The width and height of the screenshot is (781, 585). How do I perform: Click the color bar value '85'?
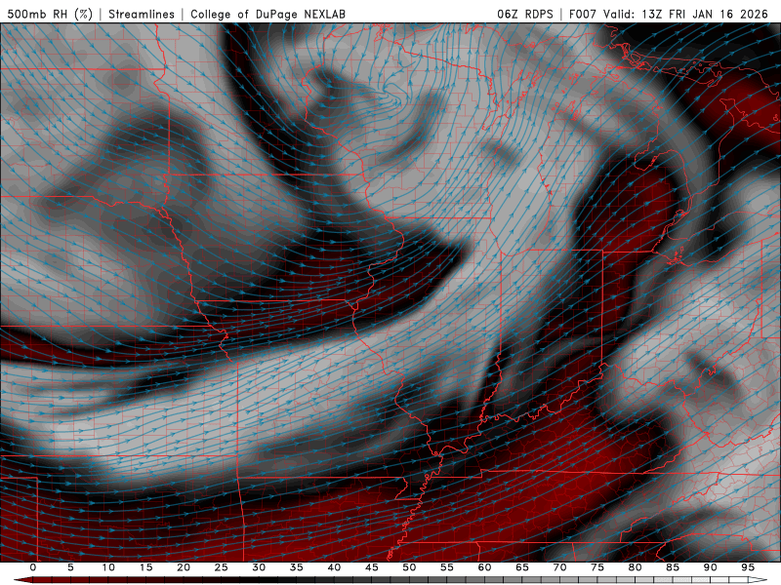673,567
